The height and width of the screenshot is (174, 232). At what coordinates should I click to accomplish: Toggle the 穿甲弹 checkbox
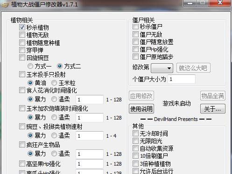22,50
